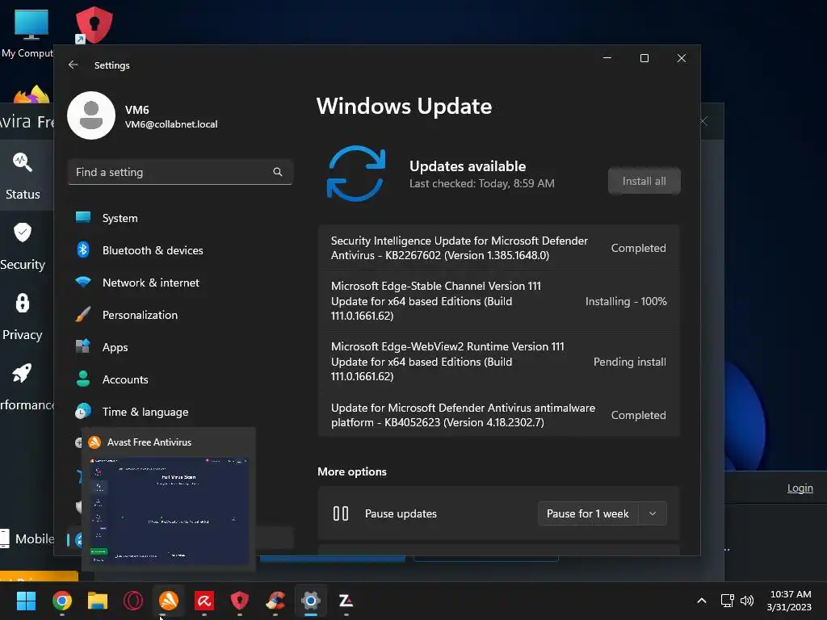This screenshot has width=827, height=620.
Task: Click the System monitor icon in sidebar
Action: [x=83, y=217]
